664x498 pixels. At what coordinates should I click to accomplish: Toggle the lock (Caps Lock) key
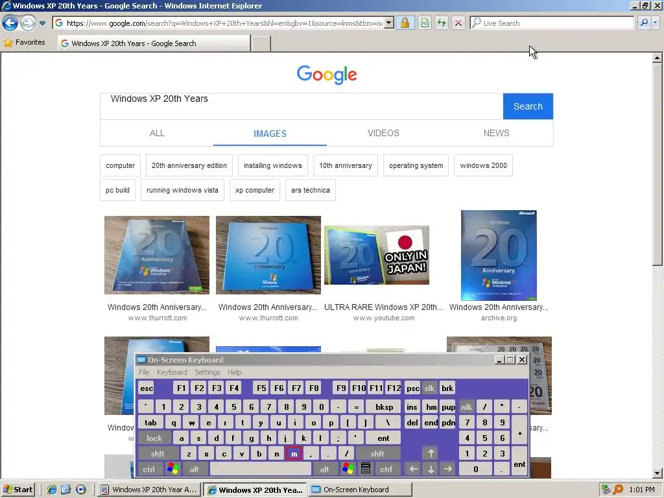[x=154, y=438]
